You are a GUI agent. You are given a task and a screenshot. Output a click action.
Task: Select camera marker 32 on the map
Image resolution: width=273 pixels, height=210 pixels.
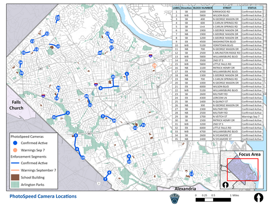tap(24, 52)
